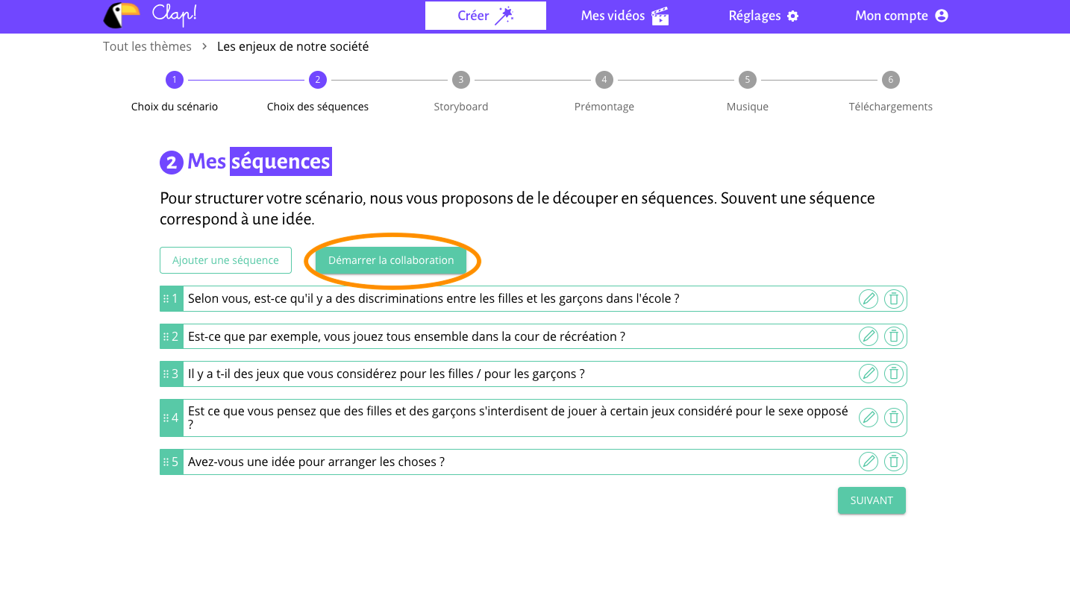Click Démarrer la collaboration button
The width and height of the screenshot is (1070, 604).
point(391,260)
